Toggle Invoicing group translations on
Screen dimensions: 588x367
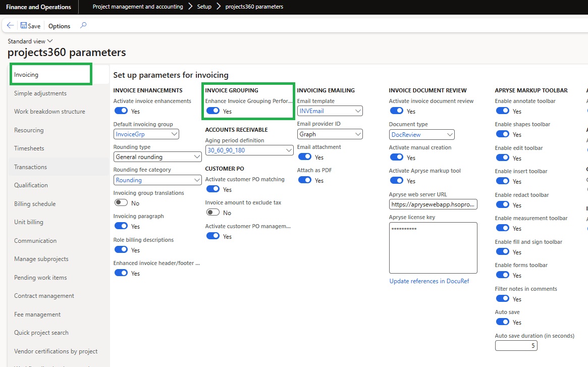[x=121, y=203]
